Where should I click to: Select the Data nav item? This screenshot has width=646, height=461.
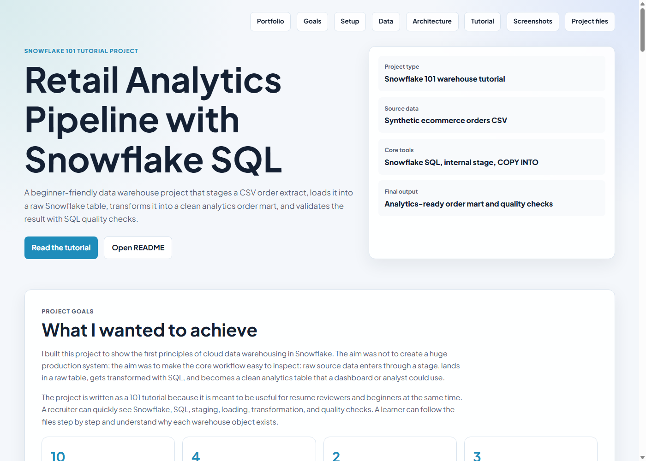(386, 22)
